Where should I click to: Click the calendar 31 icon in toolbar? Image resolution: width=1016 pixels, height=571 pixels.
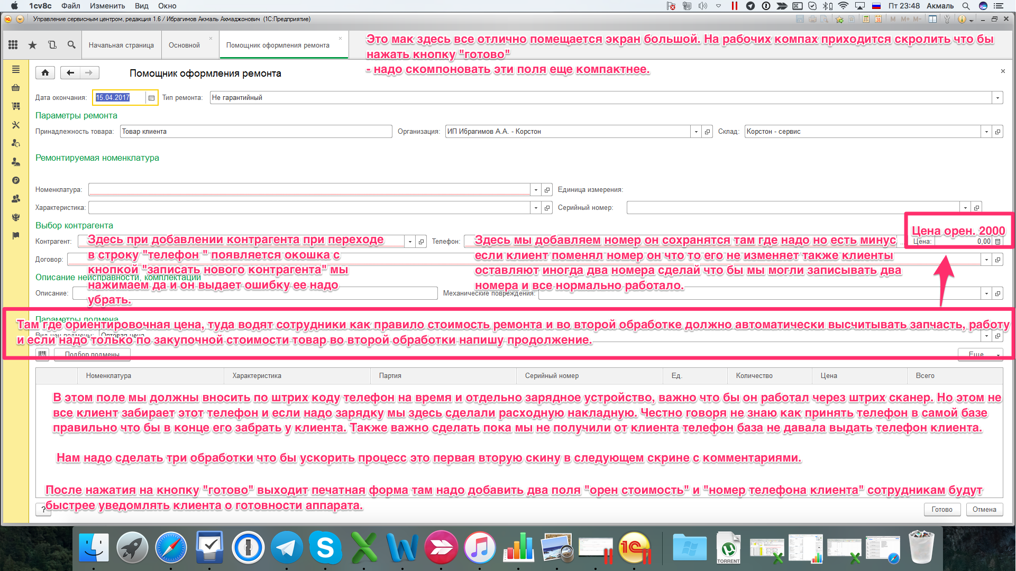click(x=878, y=19)
